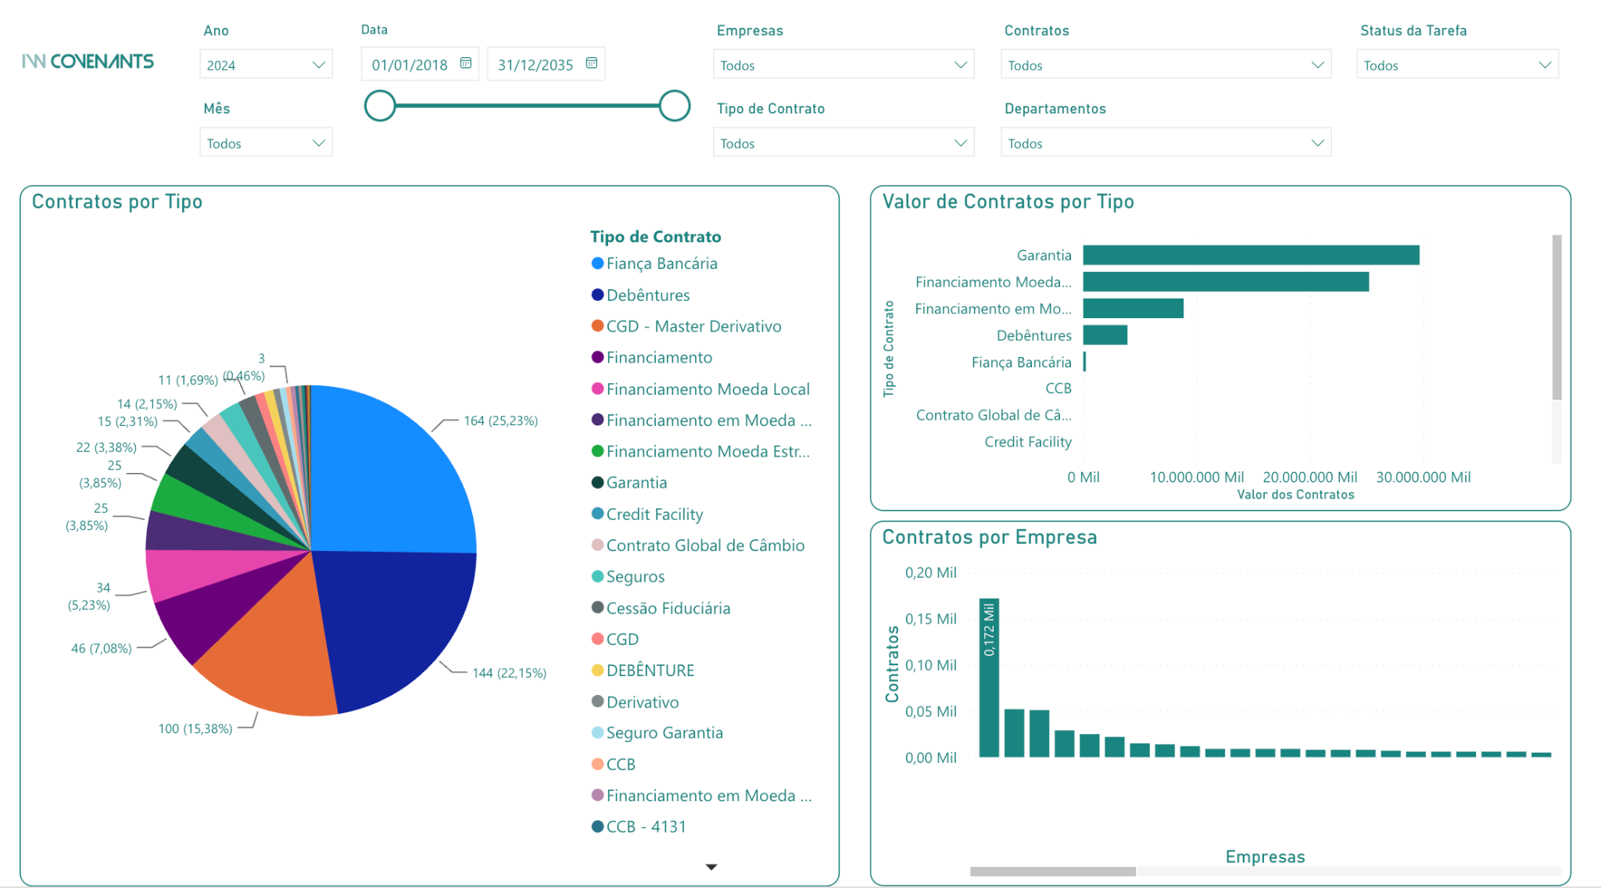Click the INN Covenants logo
Viewport: 1601px width, 888px height.
88,61
